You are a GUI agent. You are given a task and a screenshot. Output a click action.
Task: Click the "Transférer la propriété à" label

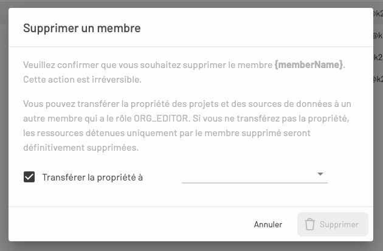[92, 177]
